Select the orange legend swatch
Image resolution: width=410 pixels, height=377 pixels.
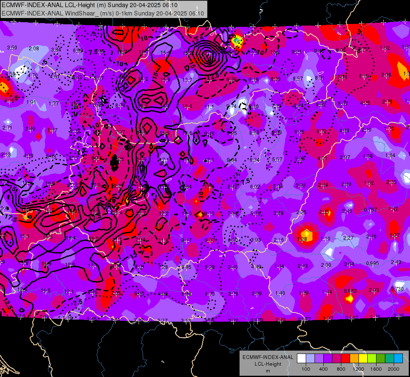(354, 359)
